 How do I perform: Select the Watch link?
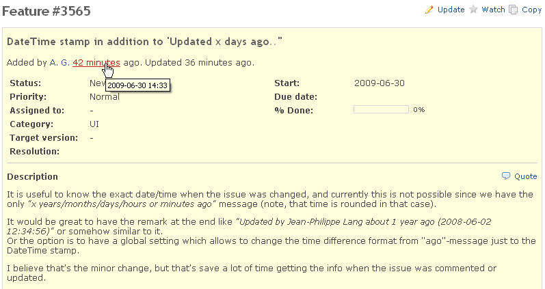tap(493, 10)
